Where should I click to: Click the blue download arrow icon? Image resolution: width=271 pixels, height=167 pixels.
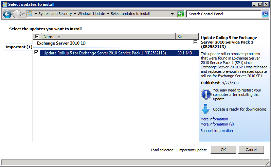point(205,109)
